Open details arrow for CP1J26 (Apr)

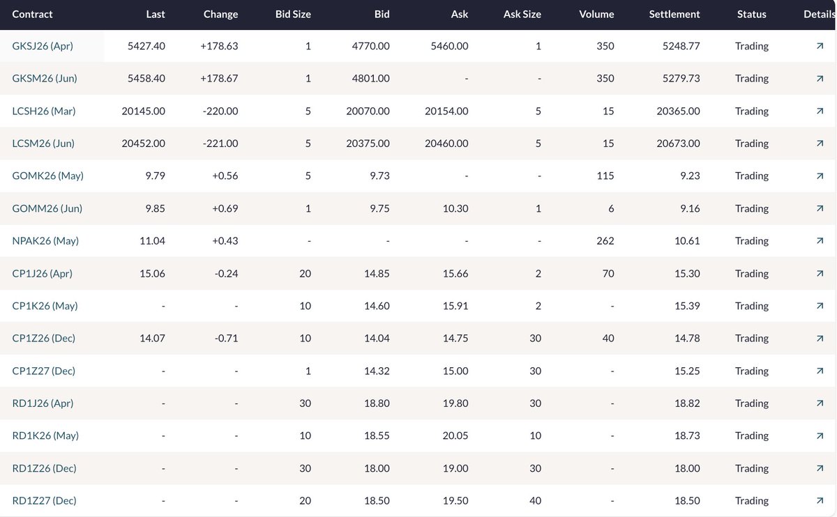coord(819,273)
